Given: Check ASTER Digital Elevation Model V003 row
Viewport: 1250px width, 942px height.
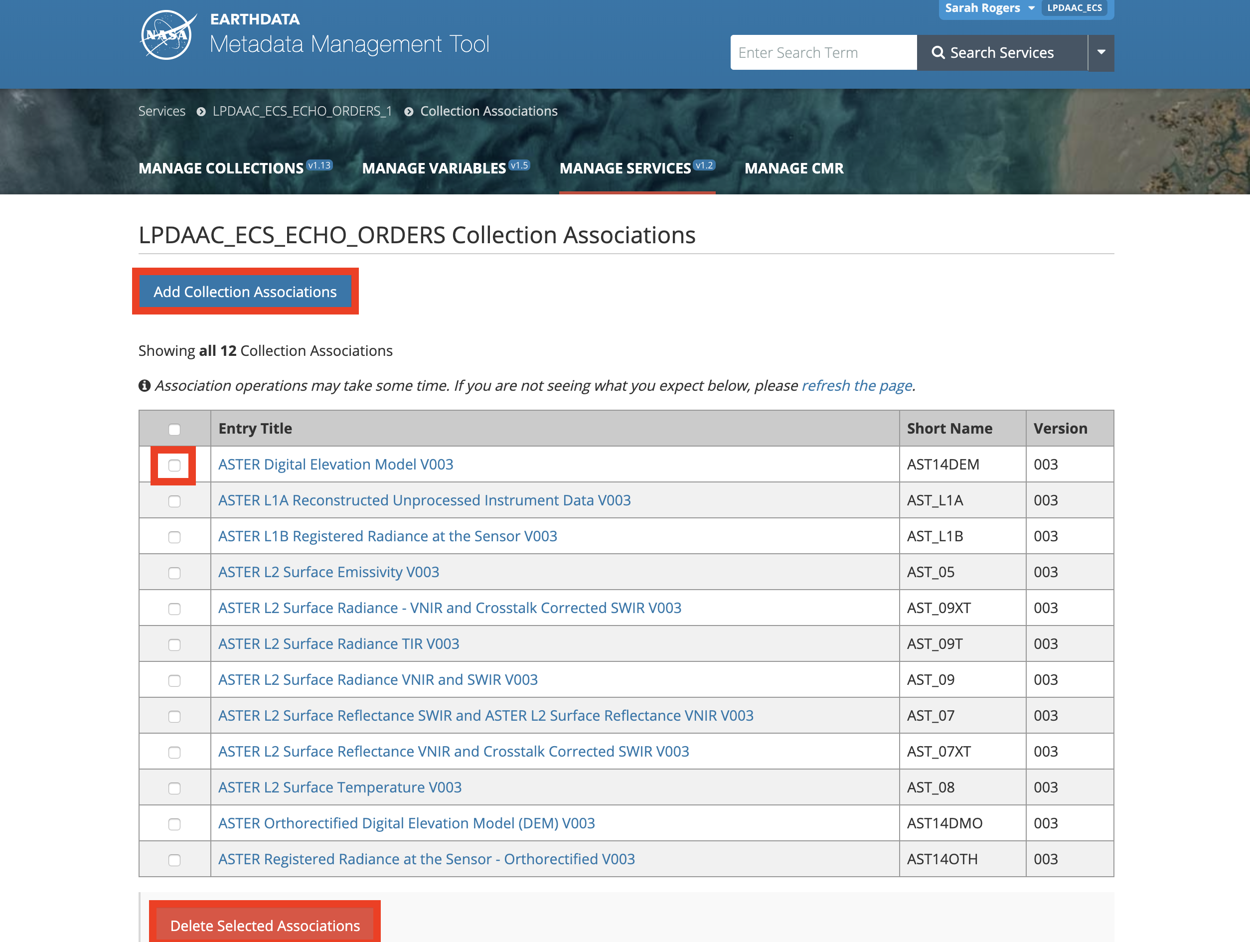Looking at the screenshot, I should coord(174,465).
